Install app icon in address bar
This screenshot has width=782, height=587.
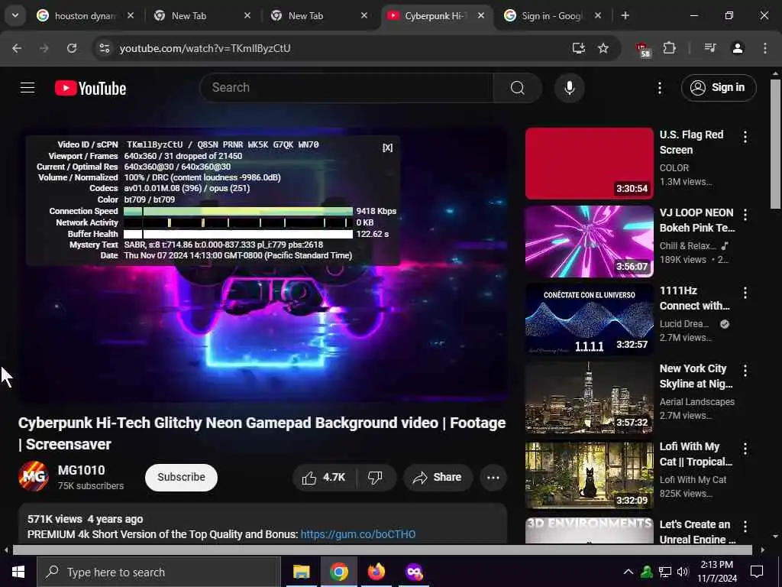pos(579,48)
